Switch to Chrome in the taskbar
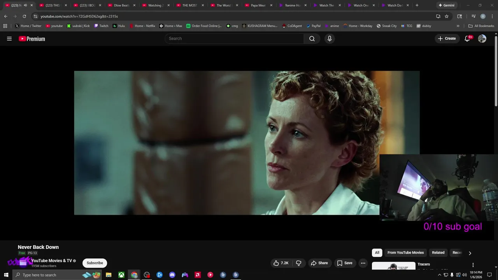 pyautogui.click(x=134, y=275)
